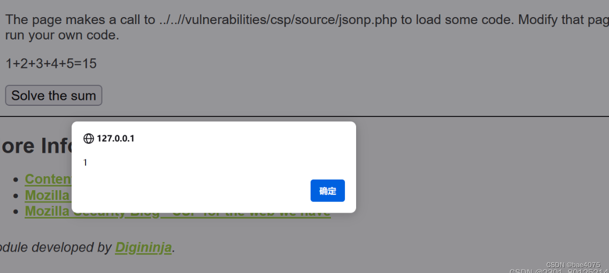
Task: Open the Mozilla Security Blog link
Action: (x=178, y=212)
